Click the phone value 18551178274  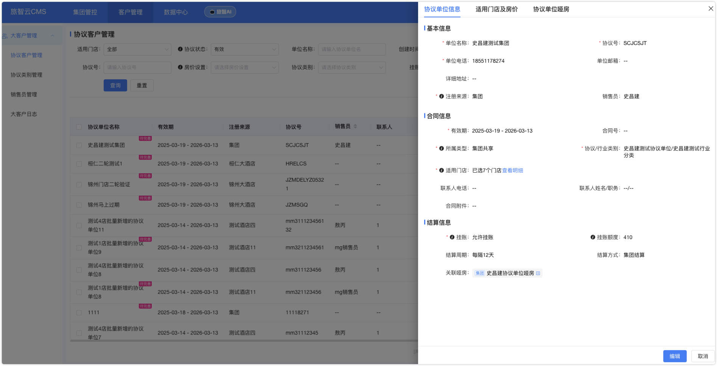(x=488, y=61)
